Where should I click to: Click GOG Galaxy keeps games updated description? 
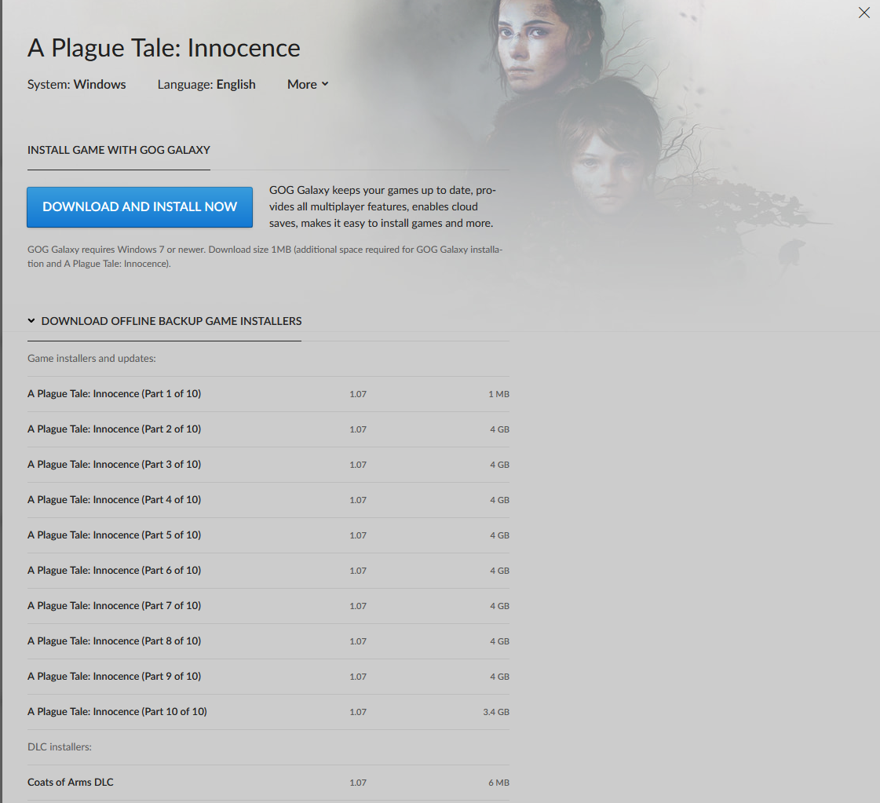pyautogui.click(x=382, y=206)
